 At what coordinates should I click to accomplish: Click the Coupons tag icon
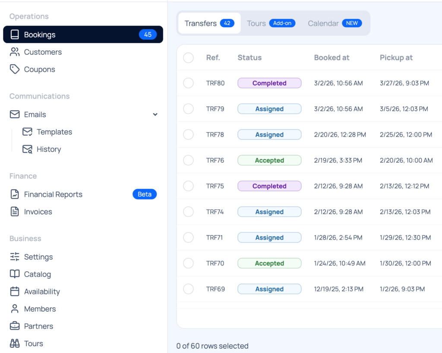tap(15, 69)
